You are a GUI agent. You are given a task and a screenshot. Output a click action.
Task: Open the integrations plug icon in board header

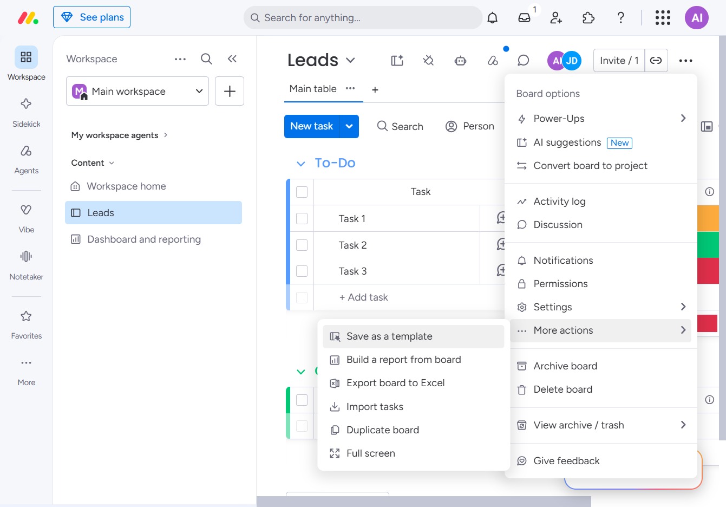pos(428,61)
